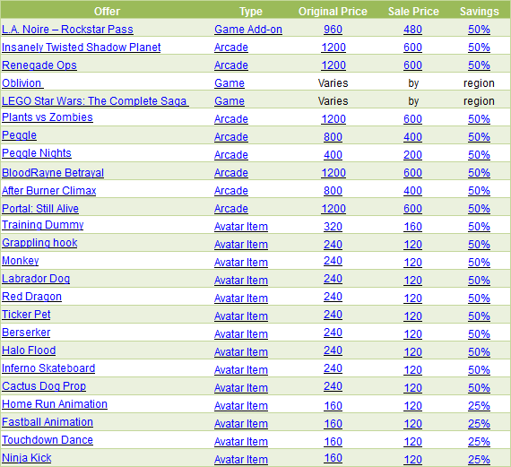Open Portal: Still Alive link
The width and height of the screenshot is (511, 467).
[40, 209]
